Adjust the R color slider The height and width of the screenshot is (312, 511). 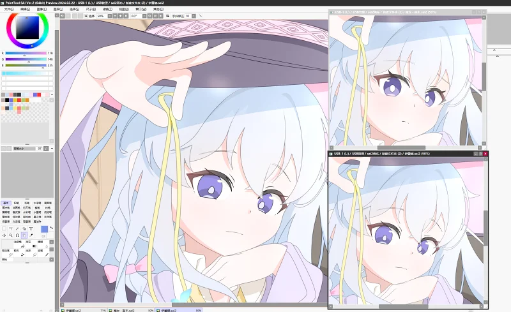(x=26, y=53)
